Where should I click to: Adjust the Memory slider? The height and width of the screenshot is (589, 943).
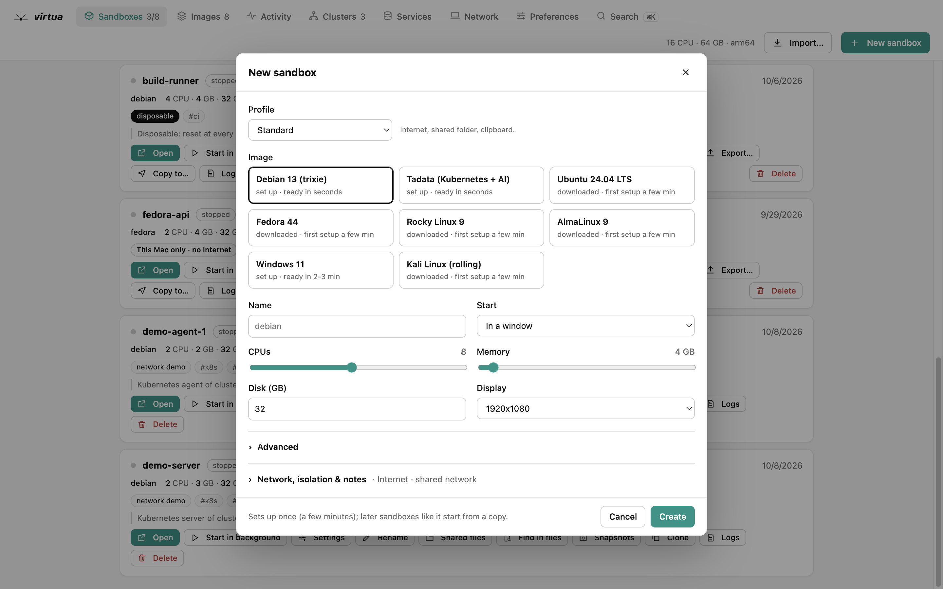point(586,367)
